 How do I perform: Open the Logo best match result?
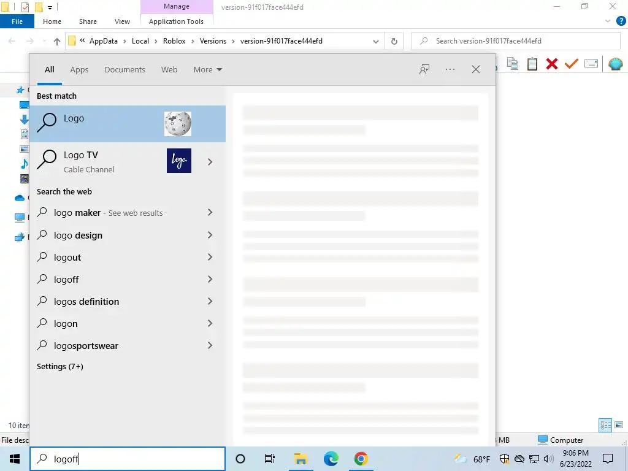tap(128, 124)
